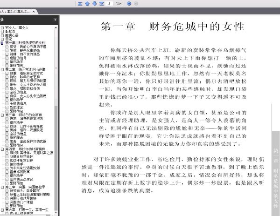
Task: Open the '危险的信号' bookmark
Action: click(x=18, y=58)
